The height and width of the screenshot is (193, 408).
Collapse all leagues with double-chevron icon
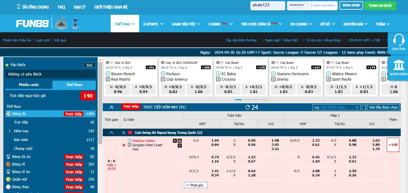112,107
